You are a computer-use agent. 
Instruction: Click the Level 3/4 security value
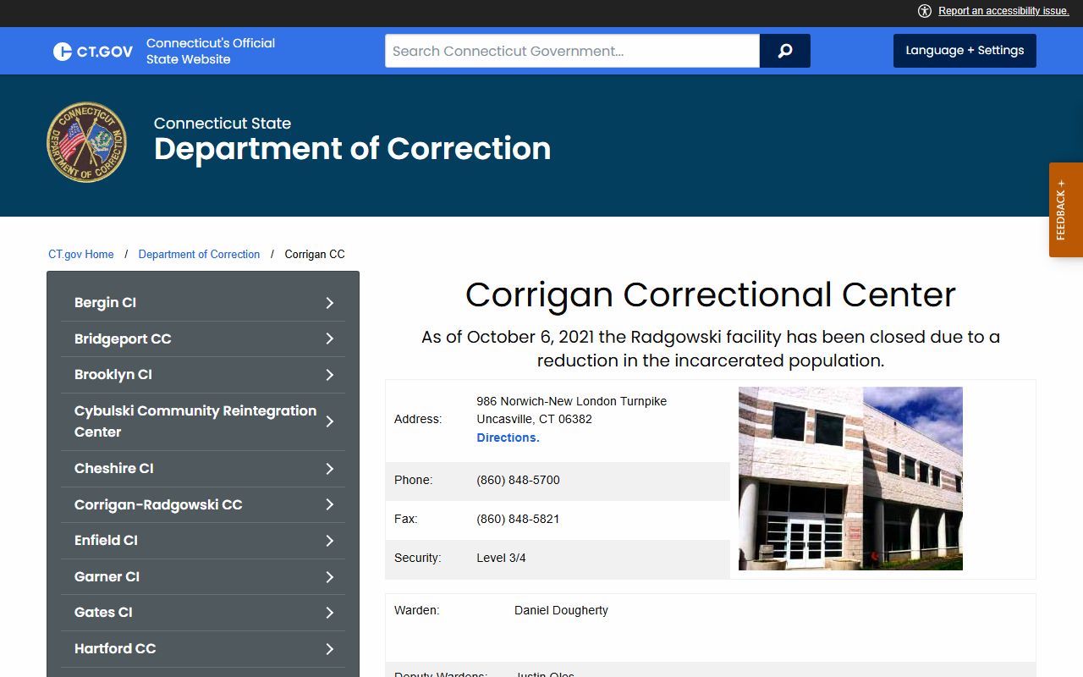pyautogui.click(x=501, y=558)
